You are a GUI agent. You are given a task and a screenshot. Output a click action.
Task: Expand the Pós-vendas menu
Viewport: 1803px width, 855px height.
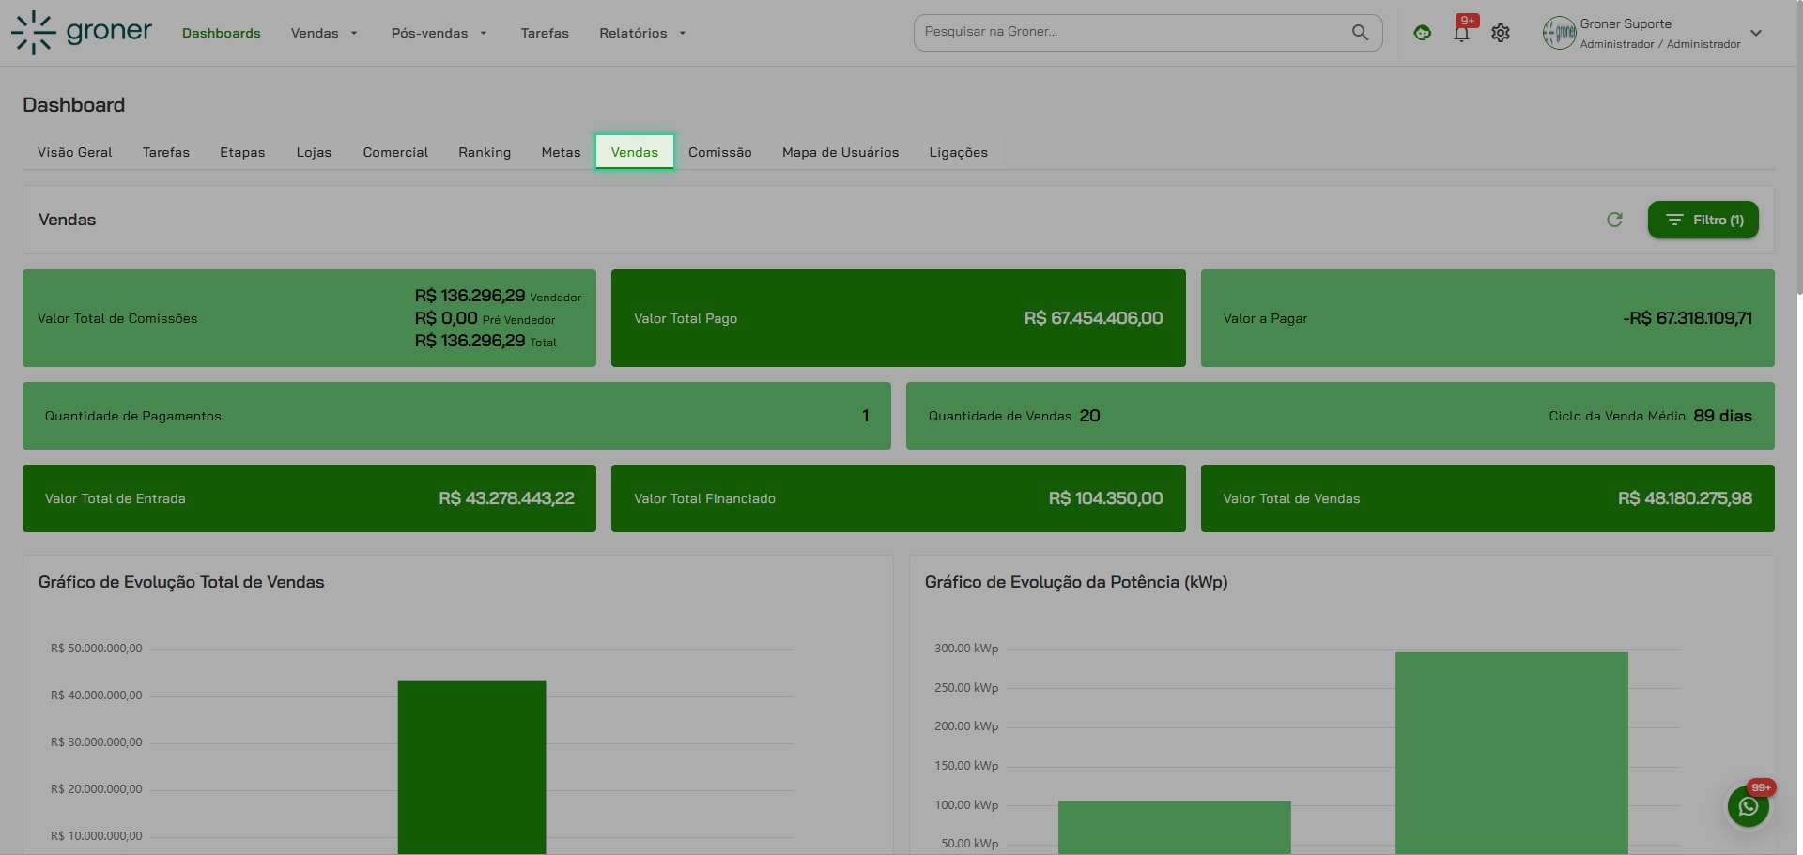point(439,33)
